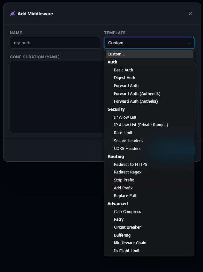Click the Name input field

point(55,43)
